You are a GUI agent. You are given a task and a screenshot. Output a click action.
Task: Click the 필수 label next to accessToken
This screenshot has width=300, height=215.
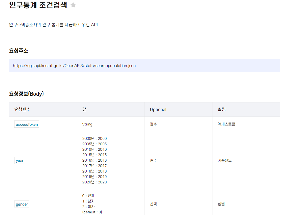[x=153, y=124]
